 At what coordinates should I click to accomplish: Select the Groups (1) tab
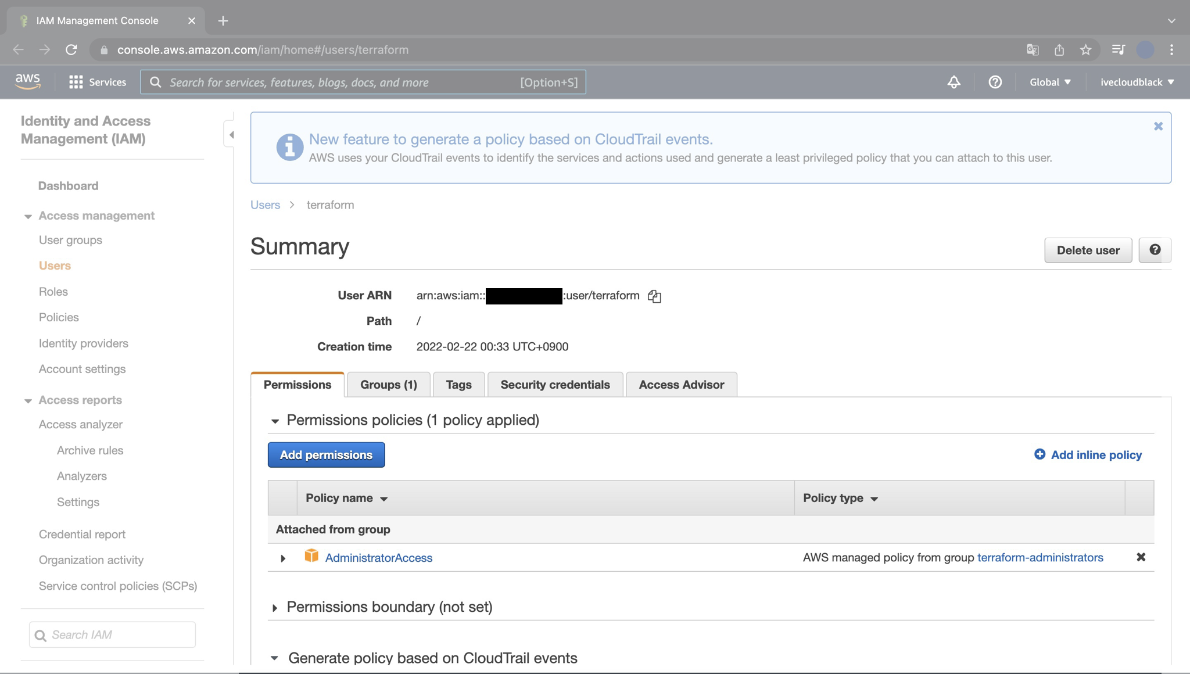point(388,384)
